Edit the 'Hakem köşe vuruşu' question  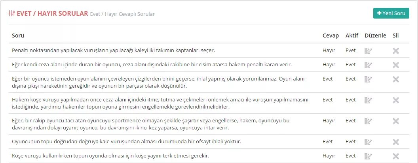[369, 100]
